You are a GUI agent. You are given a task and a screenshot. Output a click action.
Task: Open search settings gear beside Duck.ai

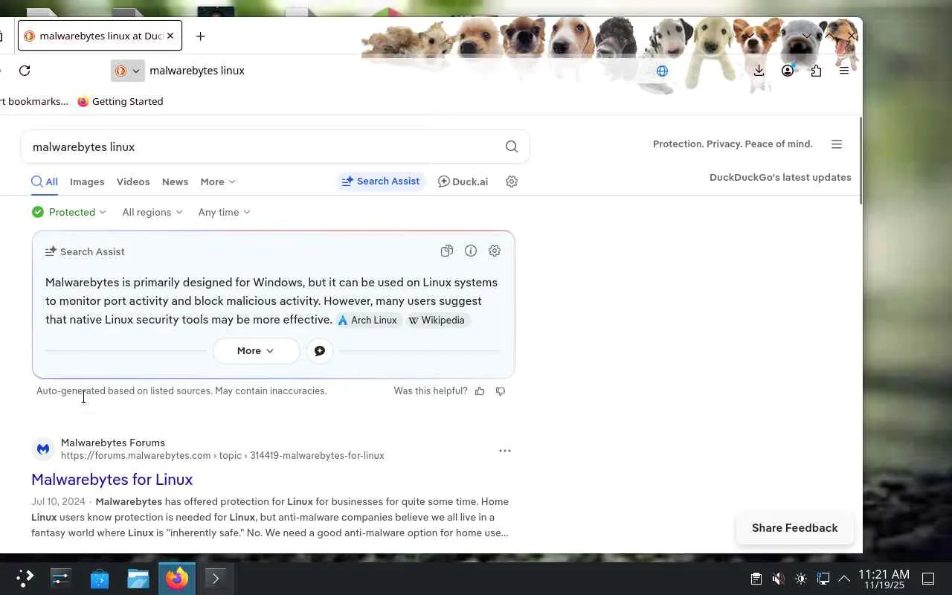[512, 181]
